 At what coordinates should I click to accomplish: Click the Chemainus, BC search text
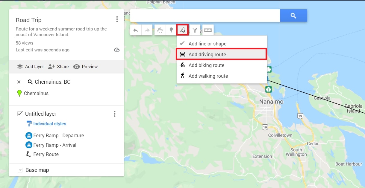53,82
